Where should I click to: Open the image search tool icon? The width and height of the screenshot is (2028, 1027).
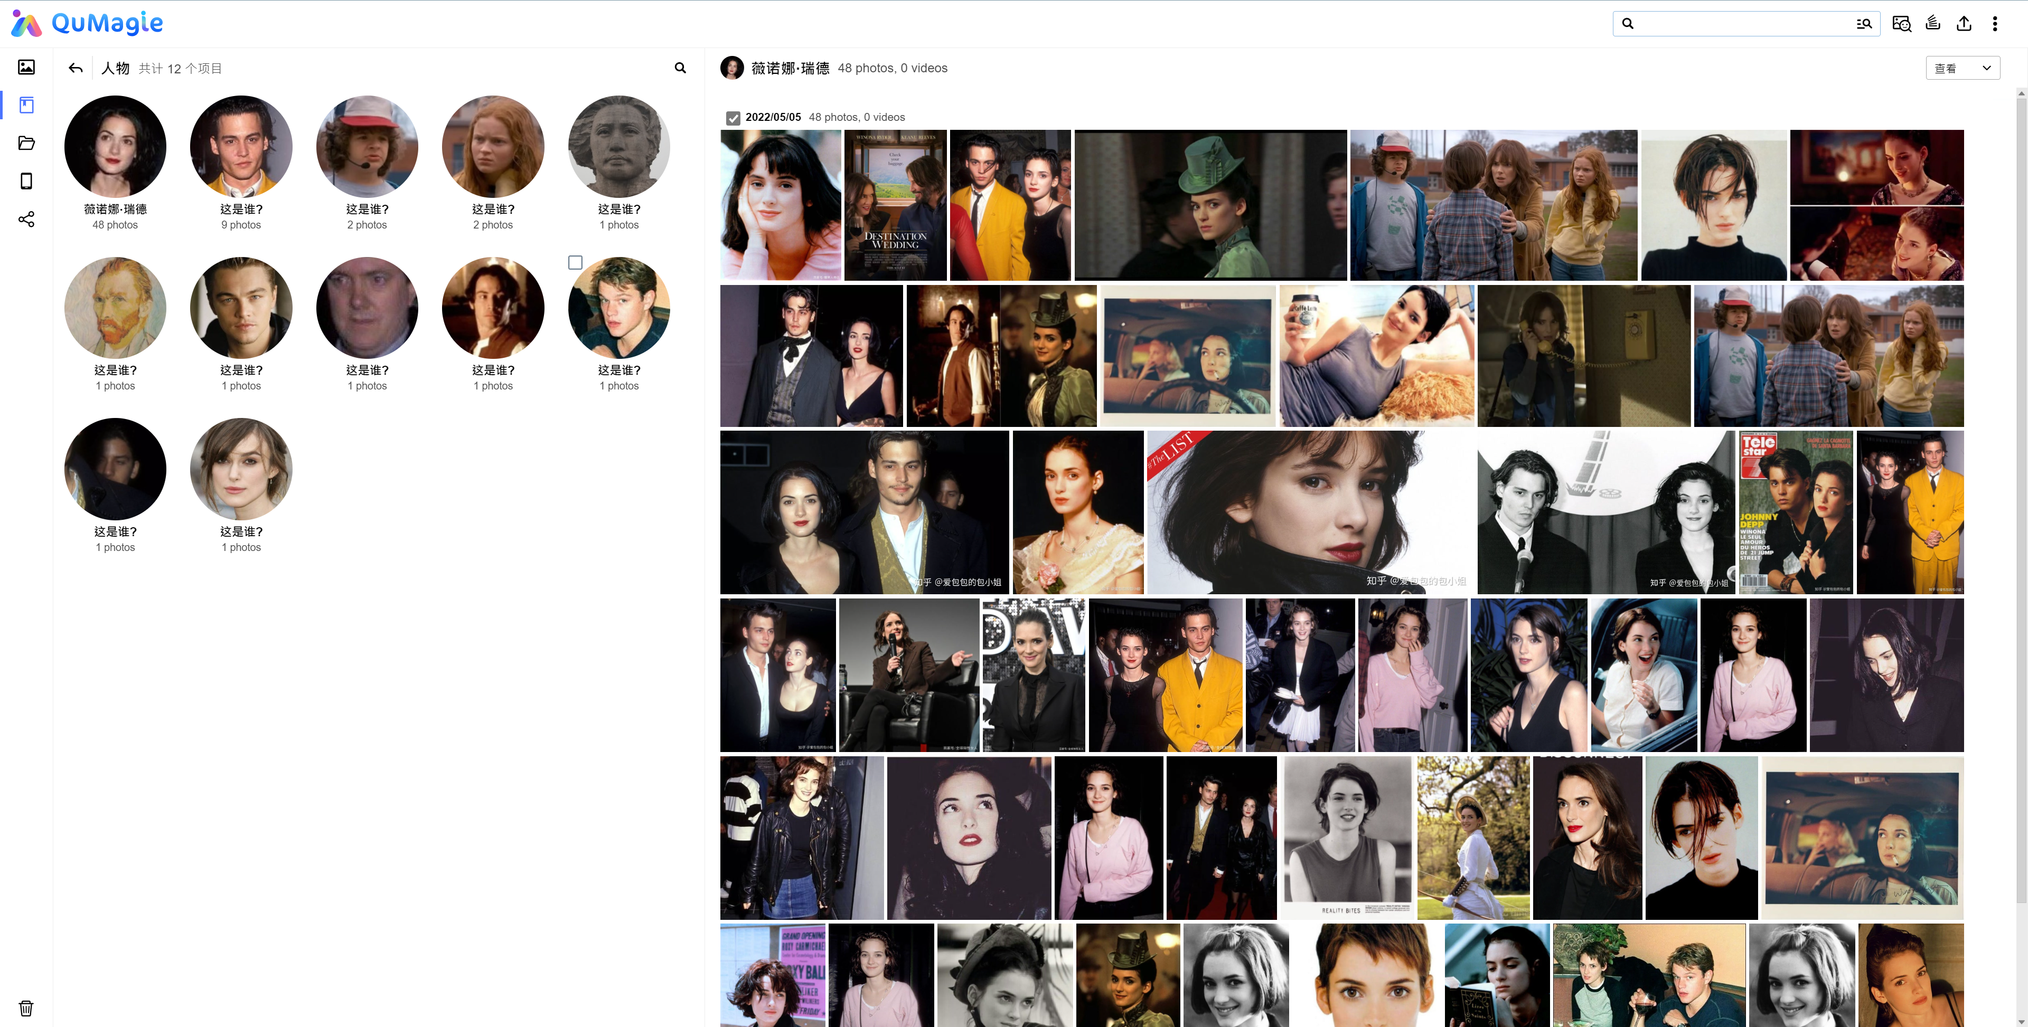click(1901, 24)
